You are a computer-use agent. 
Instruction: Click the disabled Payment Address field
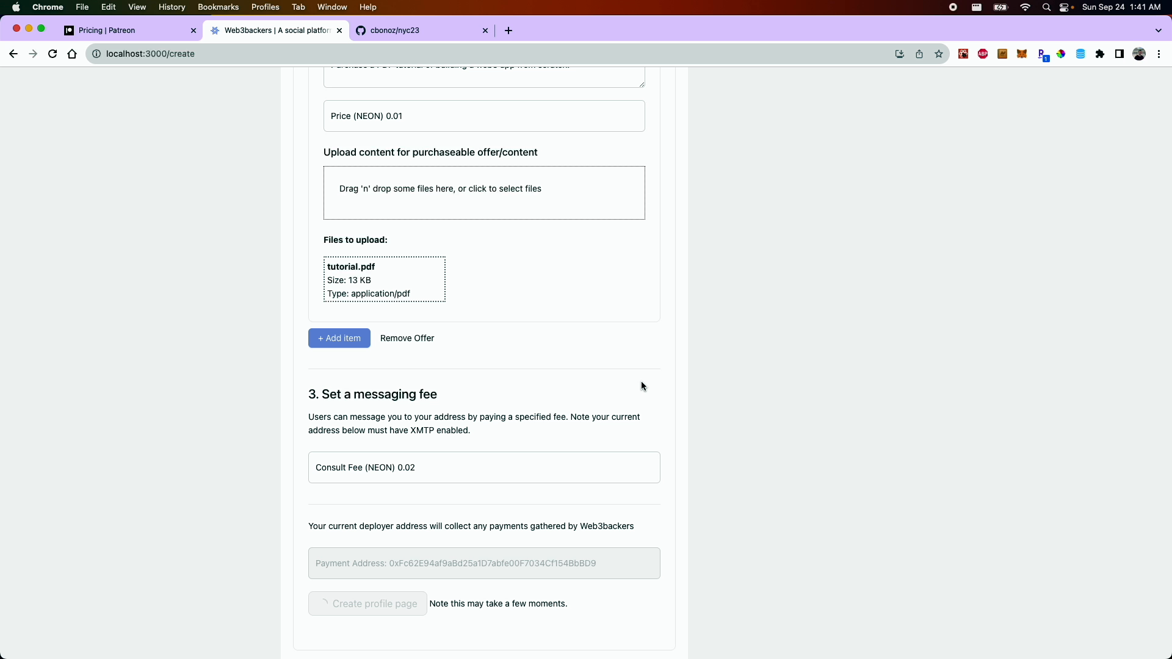tap(484, 563)
